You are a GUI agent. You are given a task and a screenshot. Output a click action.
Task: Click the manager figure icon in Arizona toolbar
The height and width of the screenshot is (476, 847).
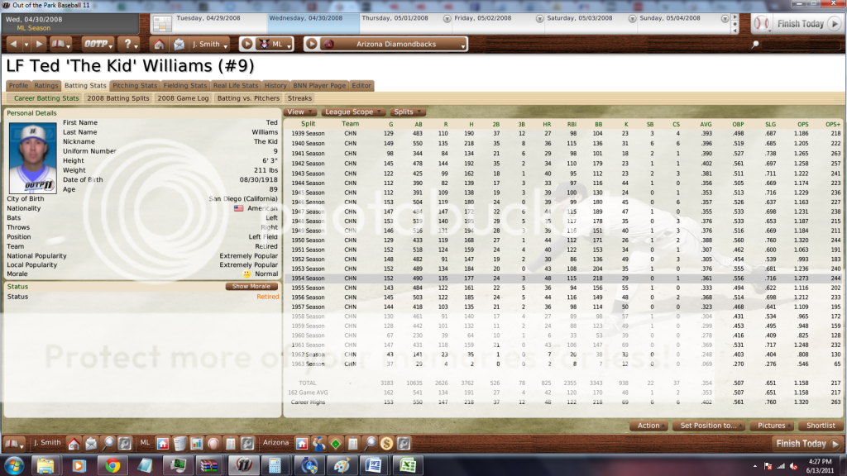pyautogui.click(x=319, y=444)
